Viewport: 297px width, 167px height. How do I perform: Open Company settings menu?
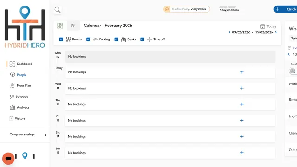[x=22, y=135]
